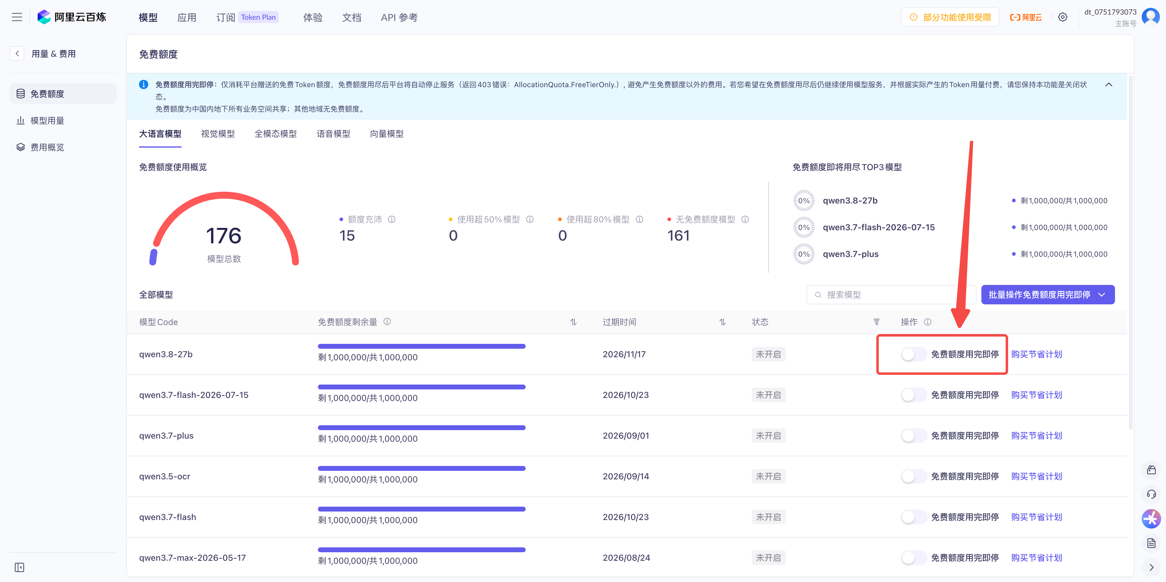
Task: Click the Aliyun brand icon in header
Action: [x=1026, y=17]
